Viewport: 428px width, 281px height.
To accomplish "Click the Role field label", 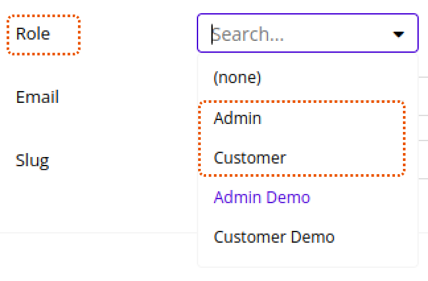I will coord(33,34).
